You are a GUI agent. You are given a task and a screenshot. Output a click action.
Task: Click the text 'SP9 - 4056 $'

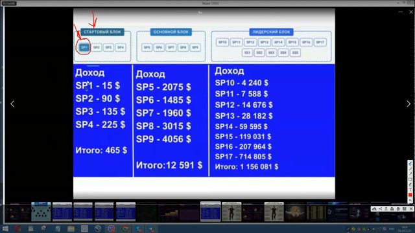click(163, 139)
